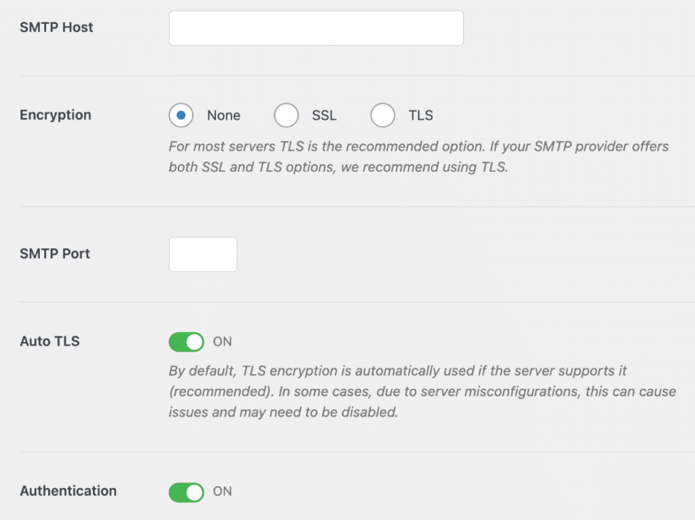695x520 pixels.
Task: Click the Auto TLS encryption description text
Action: click(x=421, y=390)
